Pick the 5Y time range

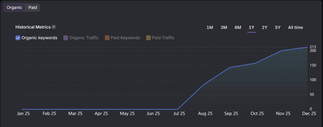click(x=278, y=28)
